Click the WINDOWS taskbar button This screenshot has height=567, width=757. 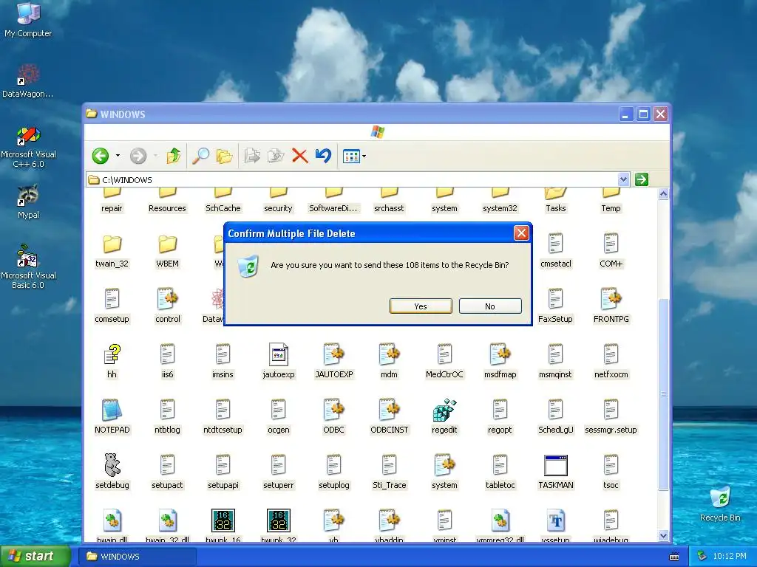tap(137, 557)
